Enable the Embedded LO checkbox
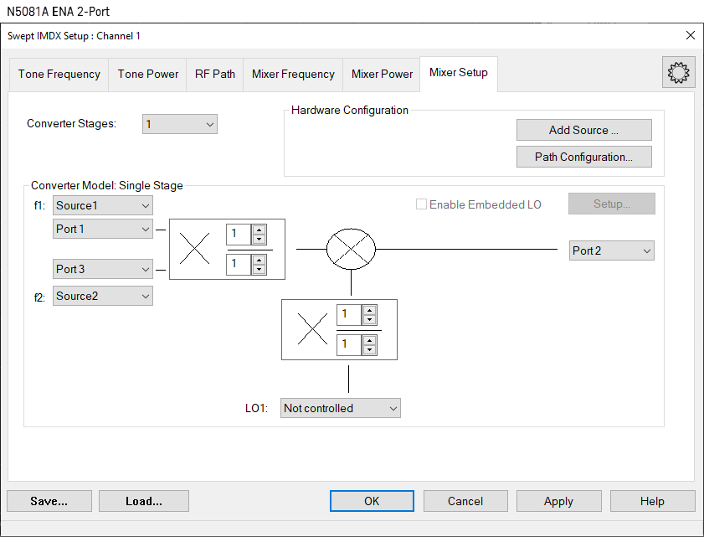The height and width of the screenshot is (537, 704). click(x=422, y=204)
